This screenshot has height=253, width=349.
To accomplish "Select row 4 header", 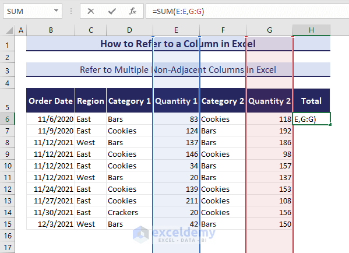I will pos(8,83).
